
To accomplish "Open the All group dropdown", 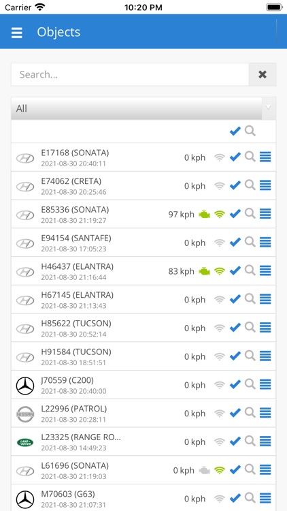I will pos(143,108).
